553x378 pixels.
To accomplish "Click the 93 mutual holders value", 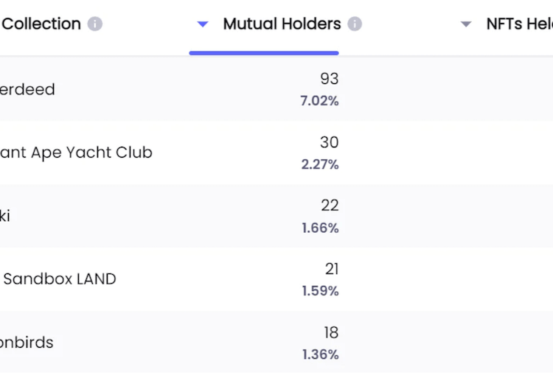I will tap(329, 79).
